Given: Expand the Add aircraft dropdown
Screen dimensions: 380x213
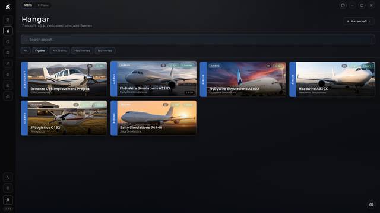Looking at the screenshot, I should coord(359,21).
